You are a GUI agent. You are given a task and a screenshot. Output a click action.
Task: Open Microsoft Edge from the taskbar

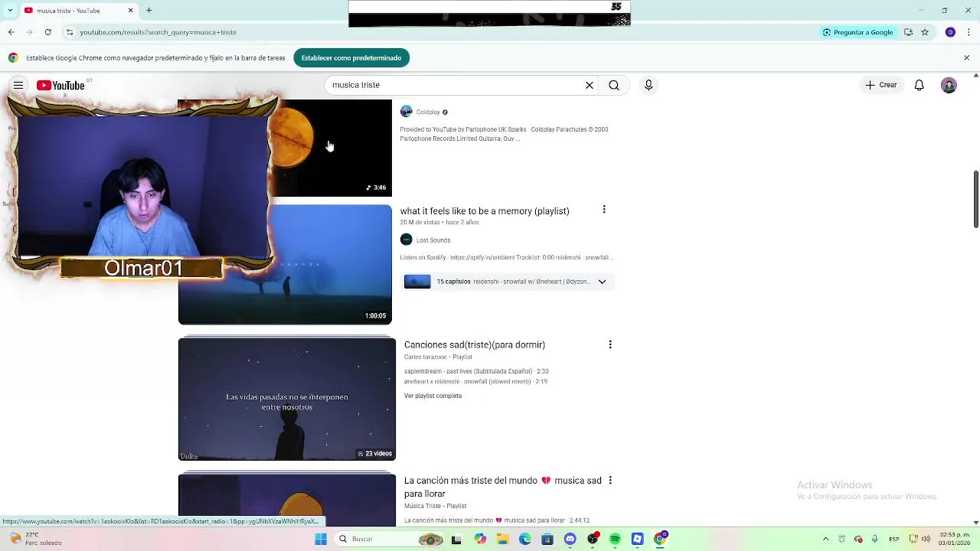(x=524, y=539)
